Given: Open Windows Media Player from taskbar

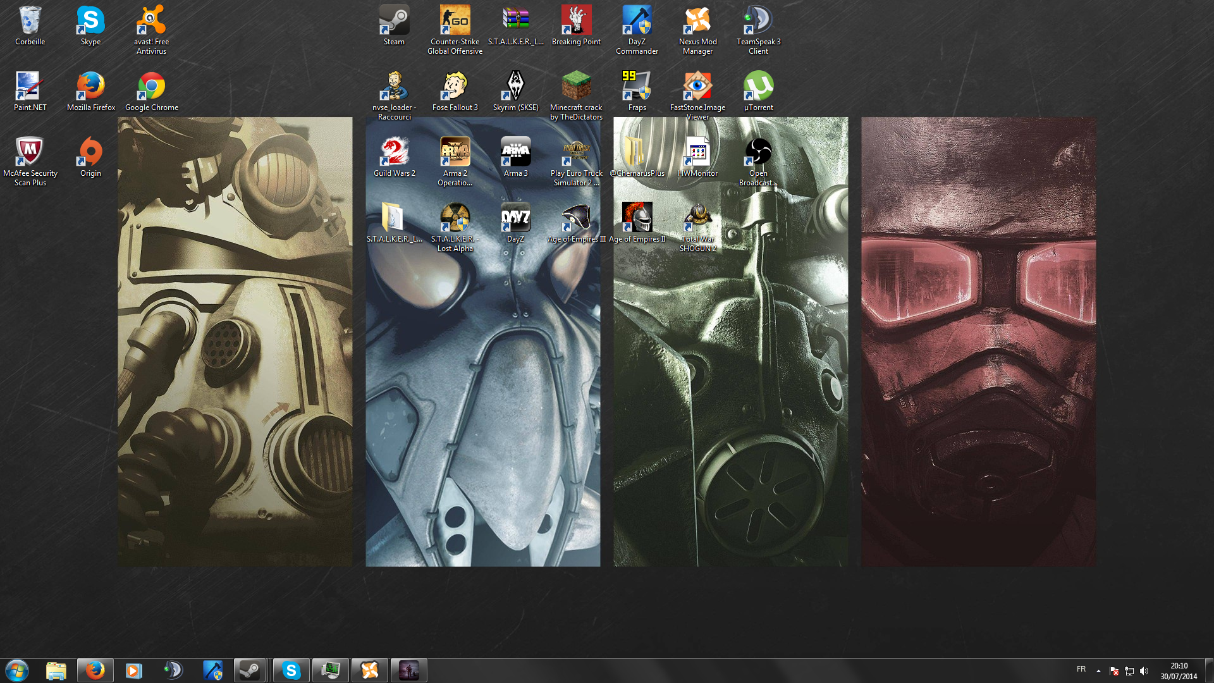Looking at the screenshot, I should tap(134, 670).
